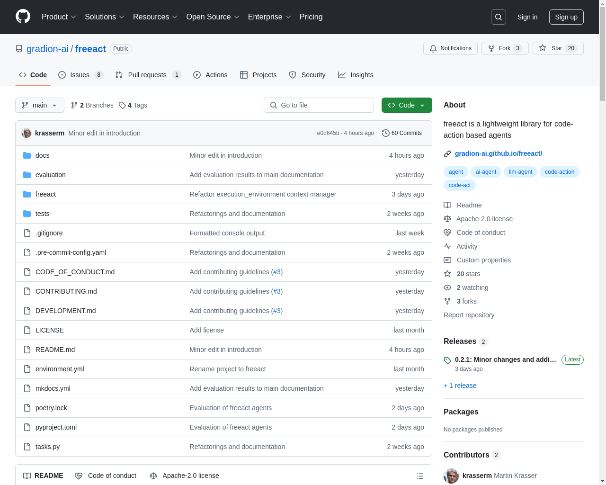
Task: Open the gradion-ai owner link
Action: [x=47, y=49]
